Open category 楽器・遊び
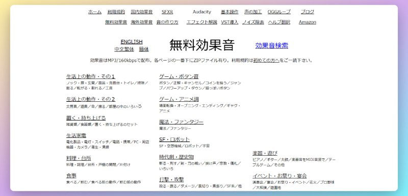This screenshot has height=196, width=408. 265,153
